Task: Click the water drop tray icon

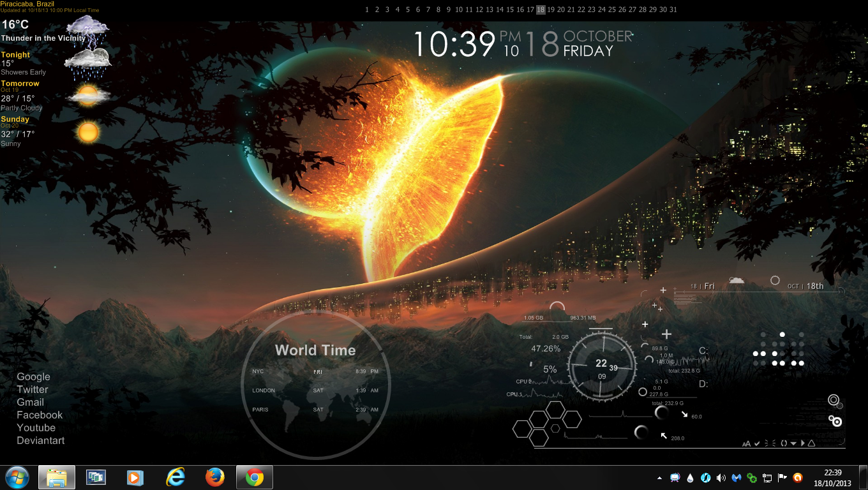Action: click(691, 477)
